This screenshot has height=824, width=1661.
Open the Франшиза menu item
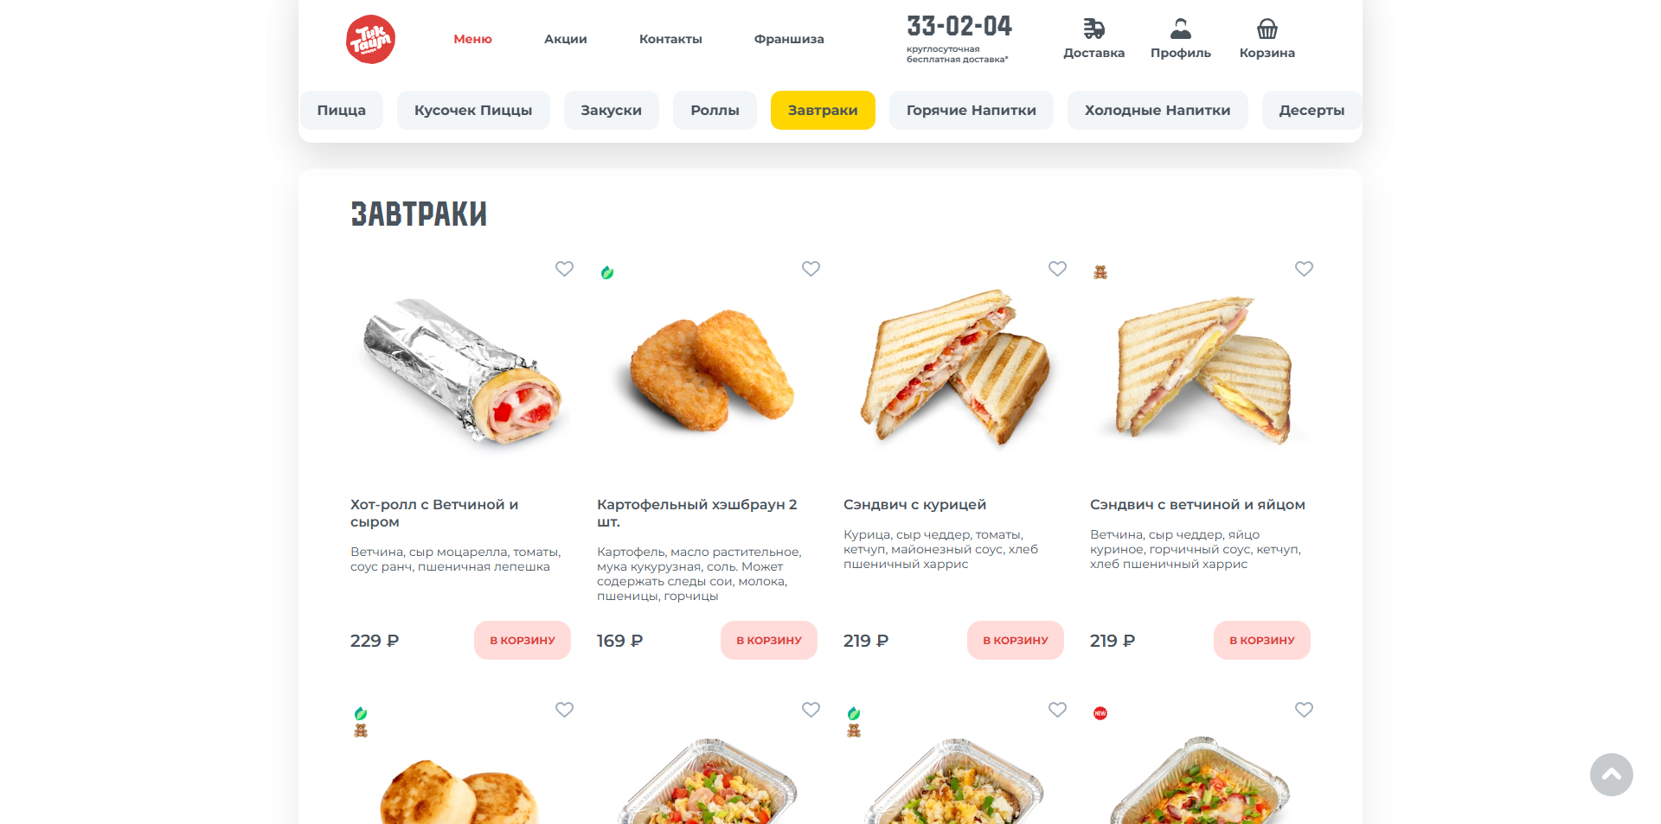789,39
